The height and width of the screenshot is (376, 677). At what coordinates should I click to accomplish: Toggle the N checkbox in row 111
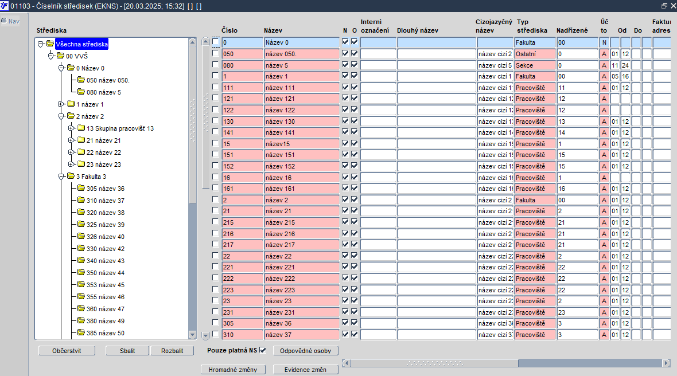coord(345,87)
